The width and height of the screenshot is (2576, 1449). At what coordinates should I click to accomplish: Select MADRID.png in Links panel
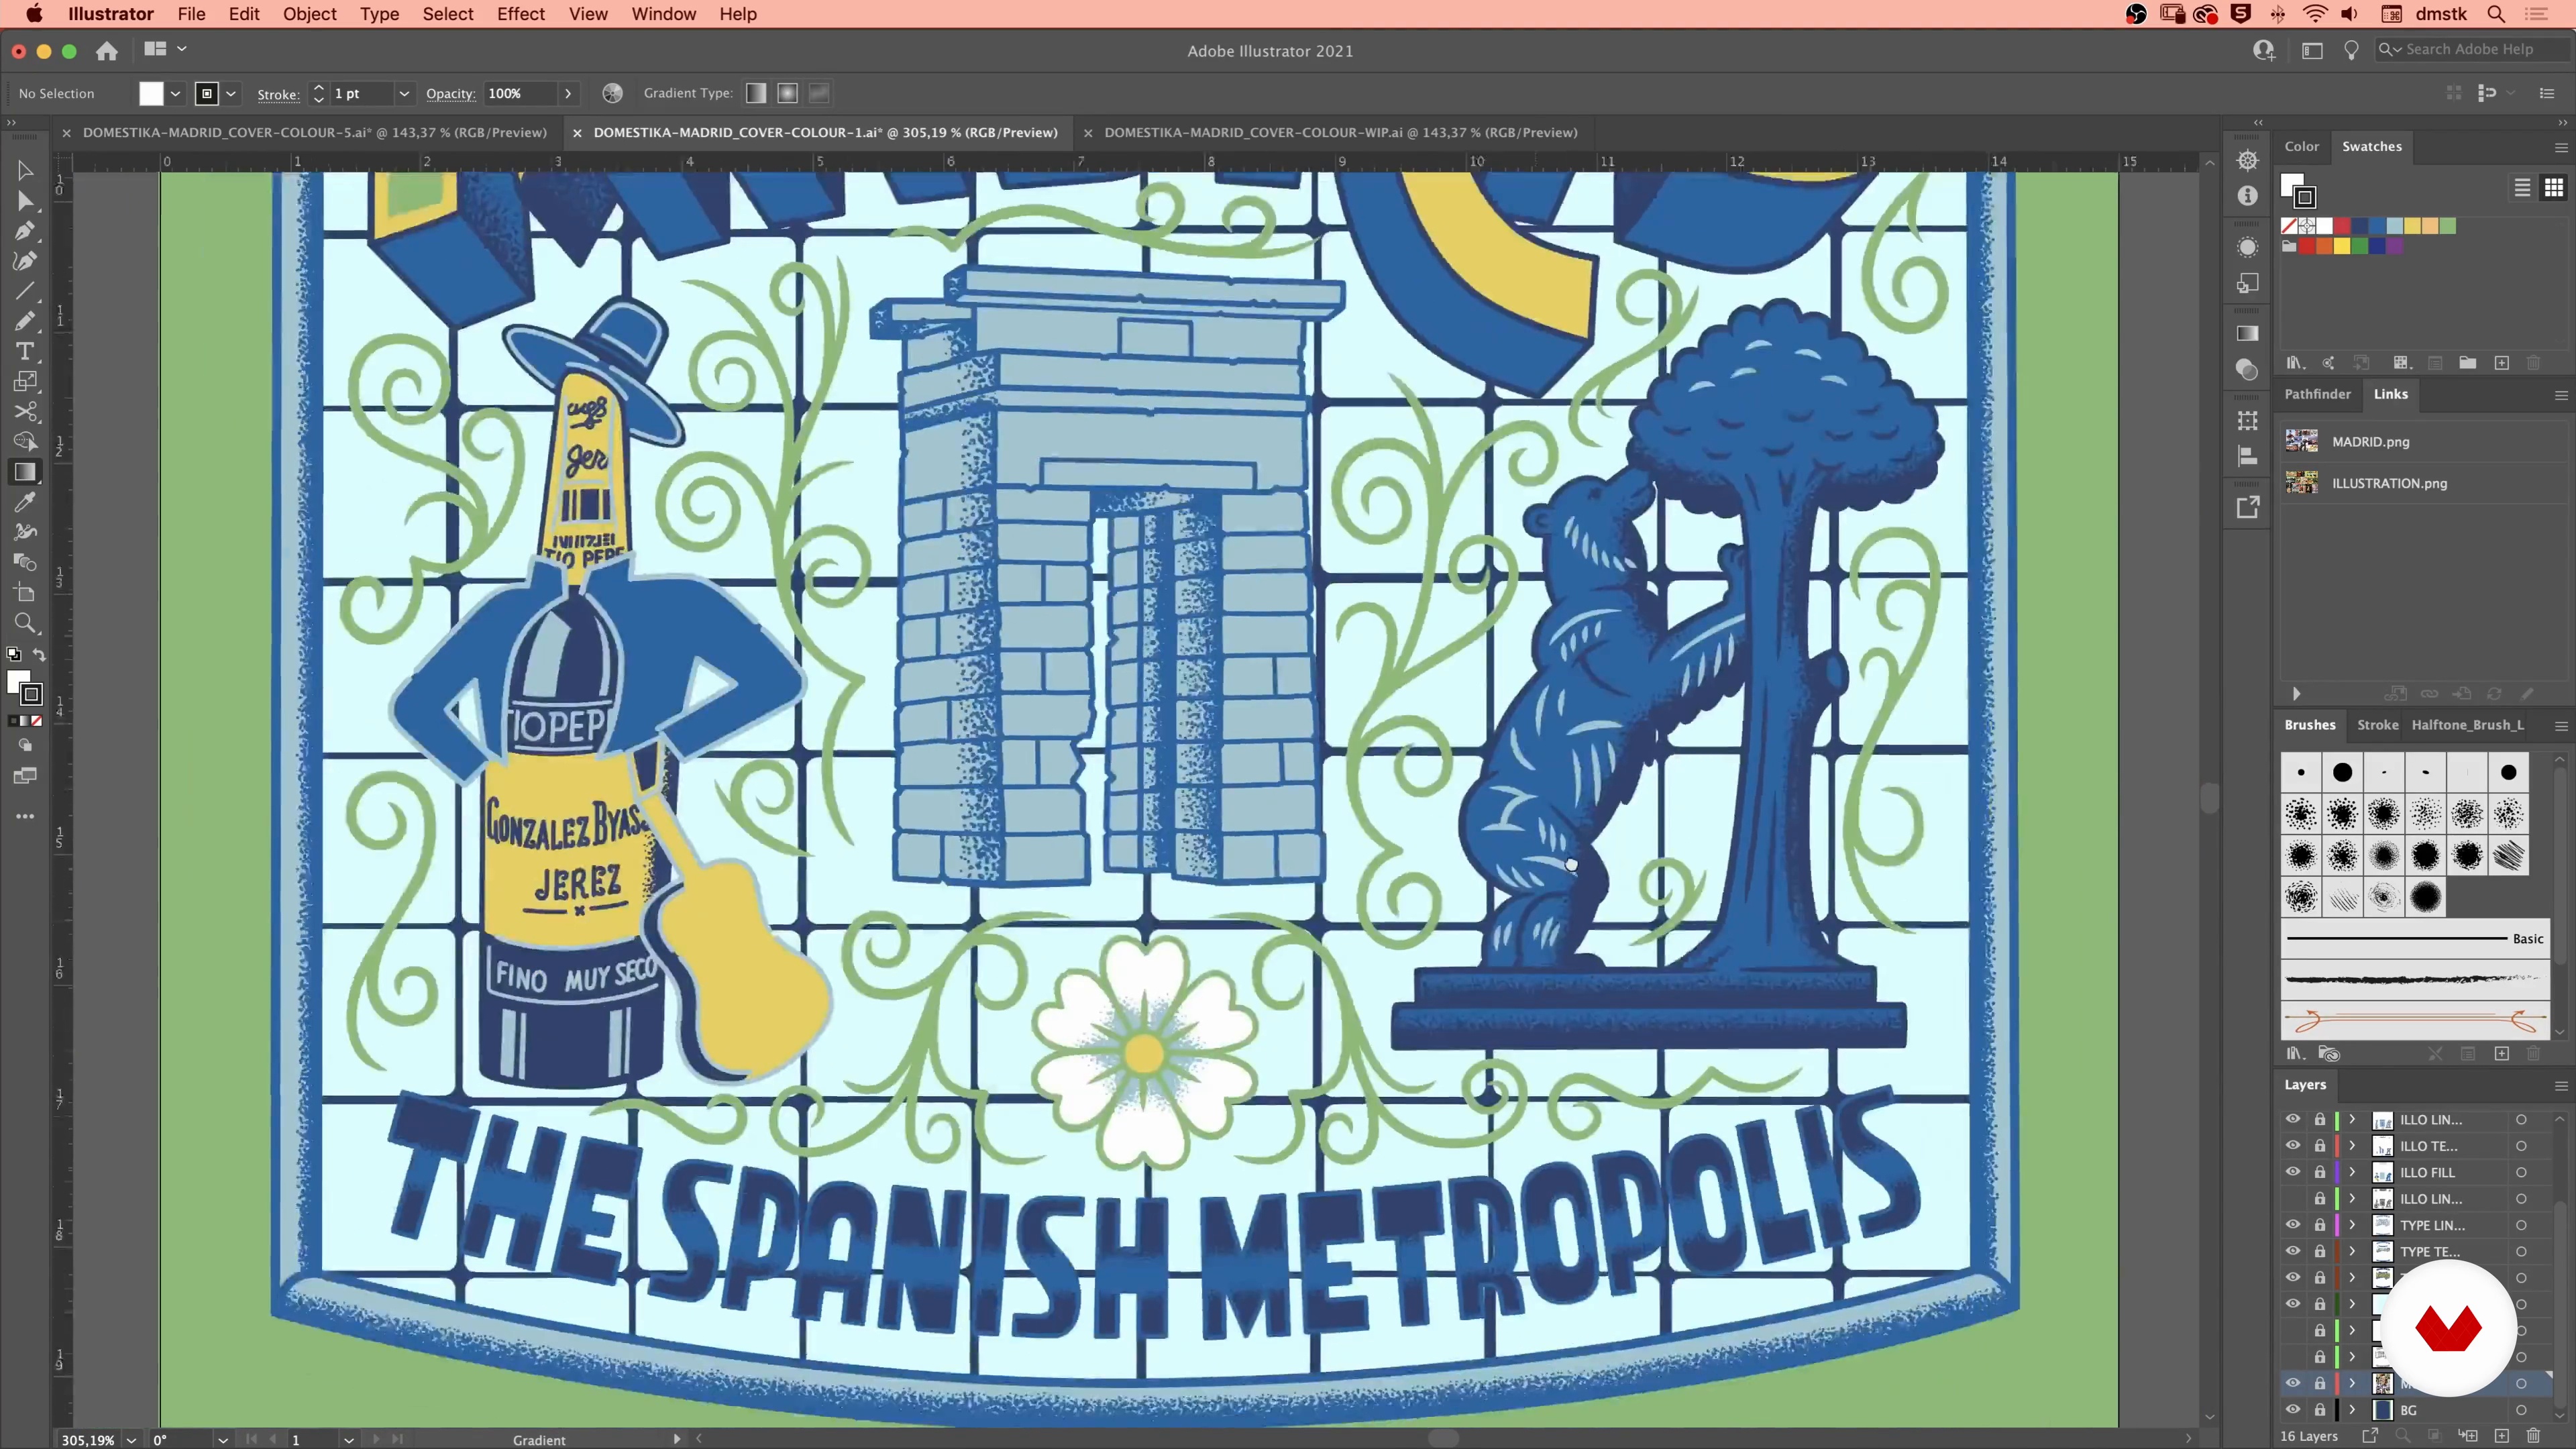[x=2420, y=441]
